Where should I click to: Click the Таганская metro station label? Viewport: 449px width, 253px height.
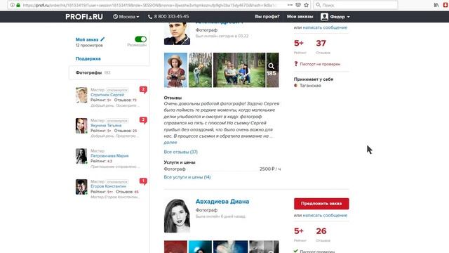coord(310,86)
